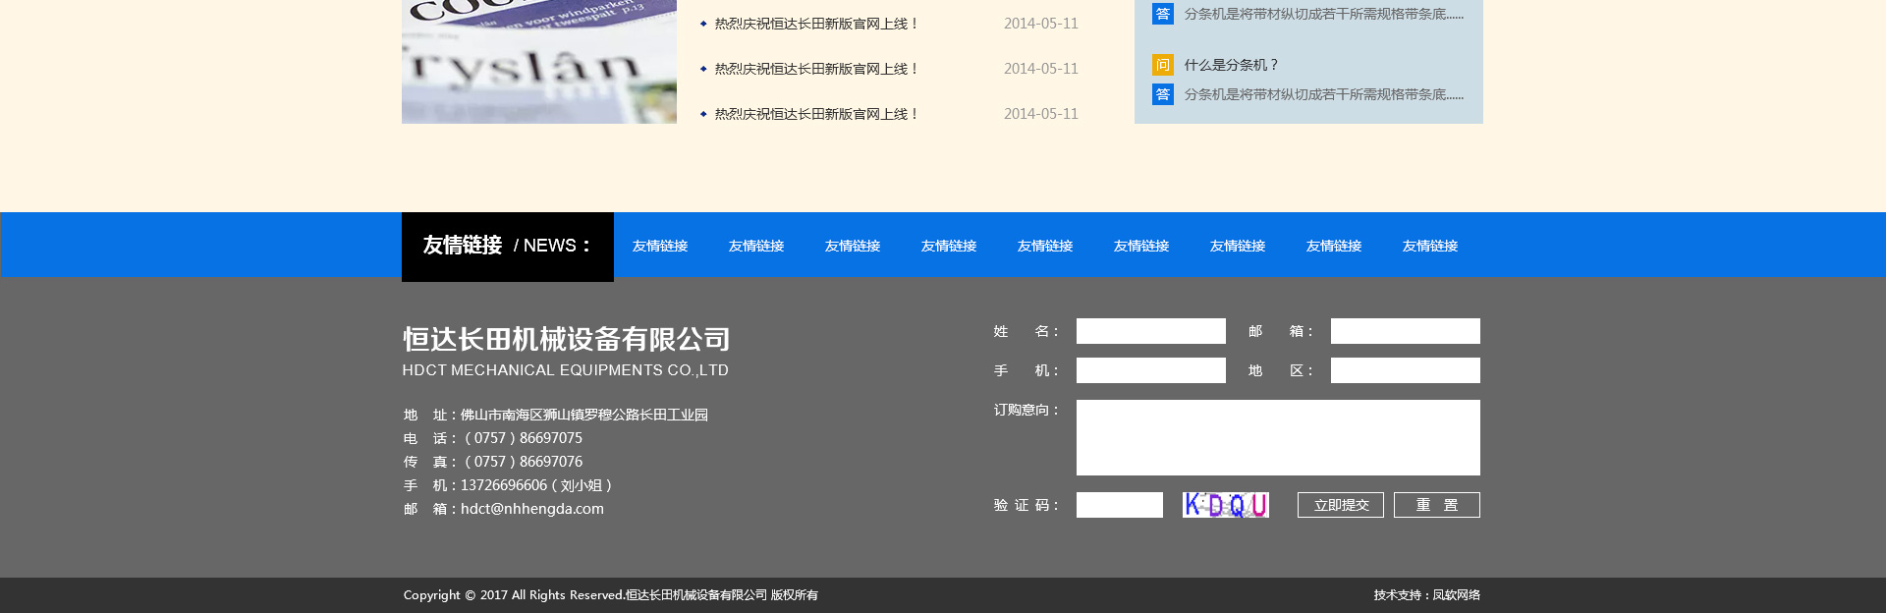Visit the 技术支持：凤软网络 footer link
1886x613 pixels.
tap(1426, 595)
